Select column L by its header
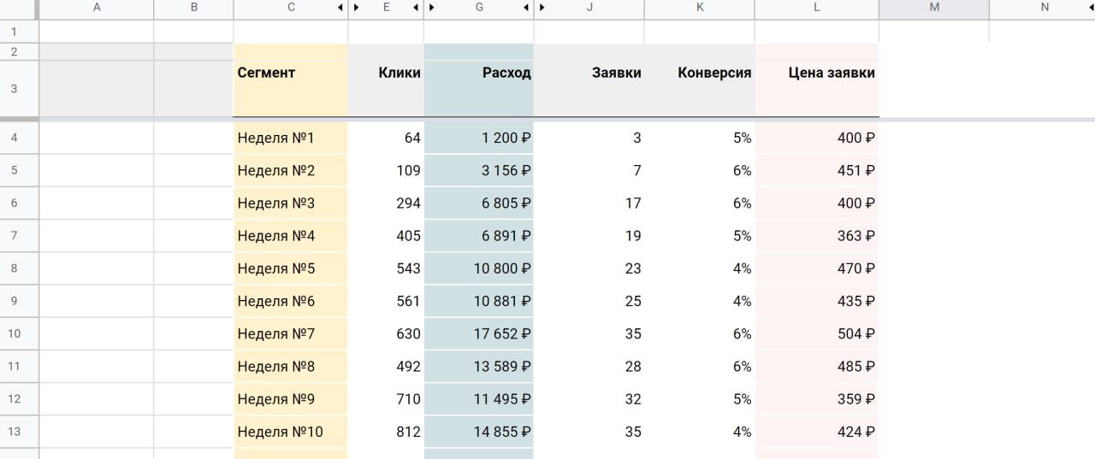This screenshot has width=1095, height=459. 816,8
